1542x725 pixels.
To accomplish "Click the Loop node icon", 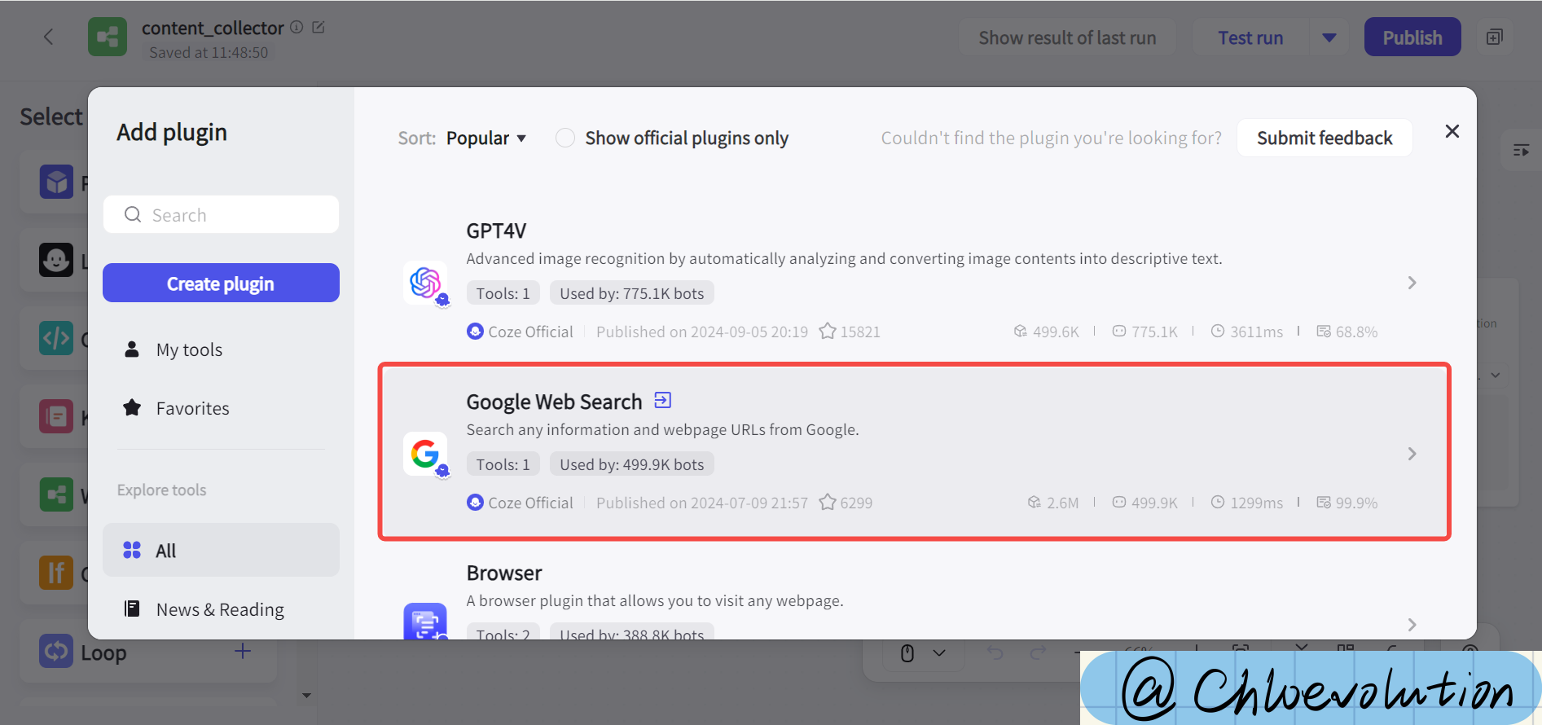I will click(56, 651).
